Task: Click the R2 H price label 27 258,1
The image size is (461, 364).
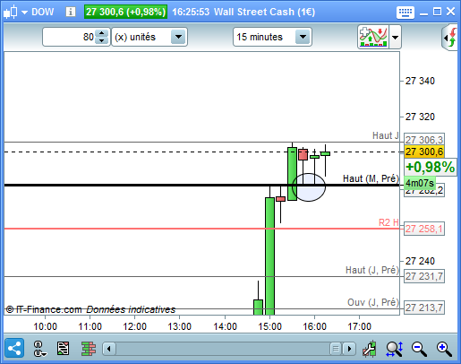Action: pyautogui.click(x=424, y=229)
